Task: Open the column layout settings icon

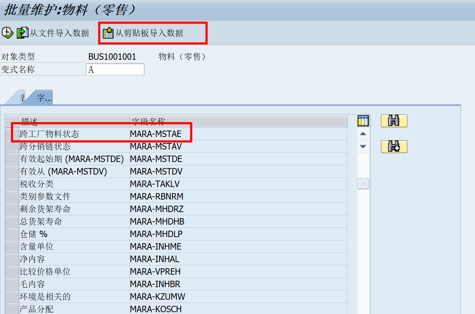Action: 363,121
